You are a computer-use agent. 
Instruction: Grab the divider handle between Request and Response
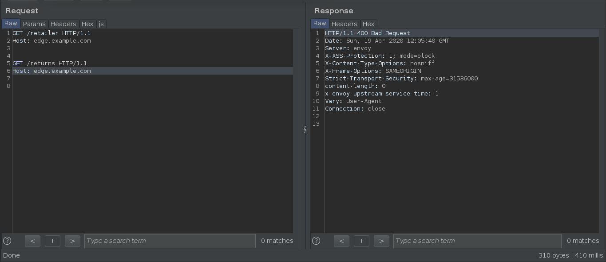click(x=305, y=130)
